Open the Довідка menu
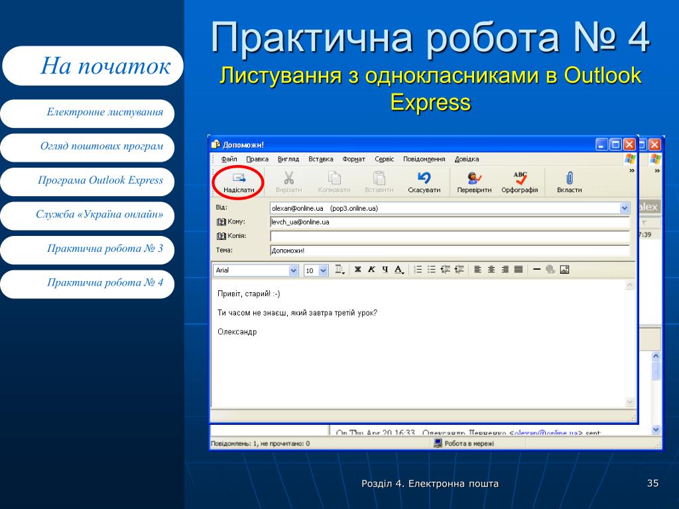Screen dimensions: 679x509 pyautogui.click(x=467, y=159)
